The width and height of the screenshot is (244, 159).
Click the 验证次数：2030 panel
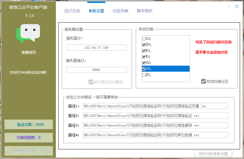[29, 124]
